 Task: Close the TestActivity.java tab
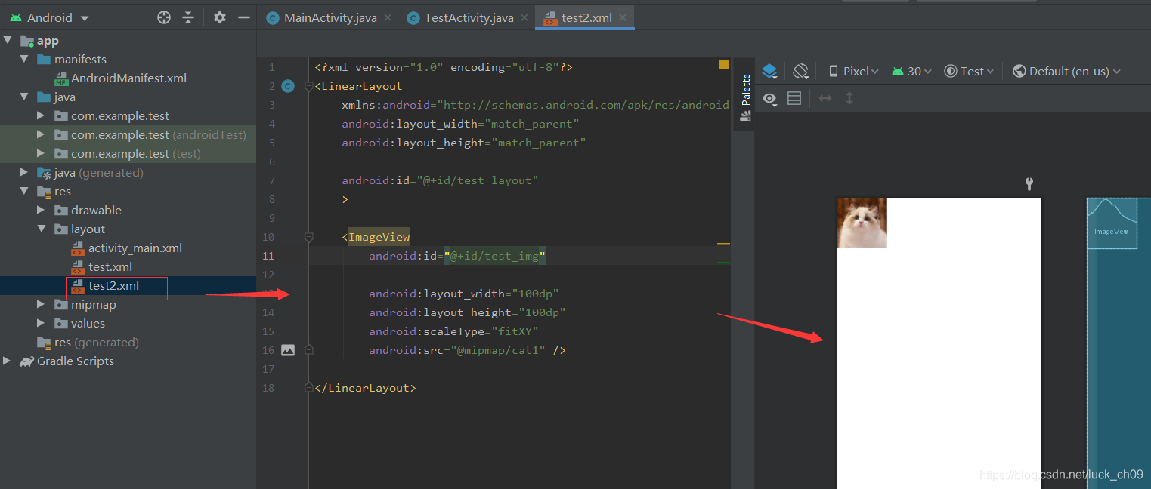524,18
